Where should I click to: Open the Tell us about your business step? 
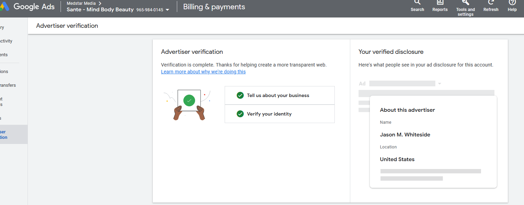[x=280, y=95]
